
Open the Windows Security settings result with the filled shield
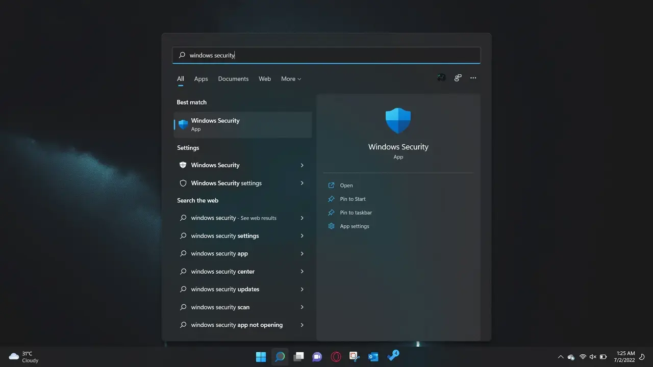[x=243, y=165]
